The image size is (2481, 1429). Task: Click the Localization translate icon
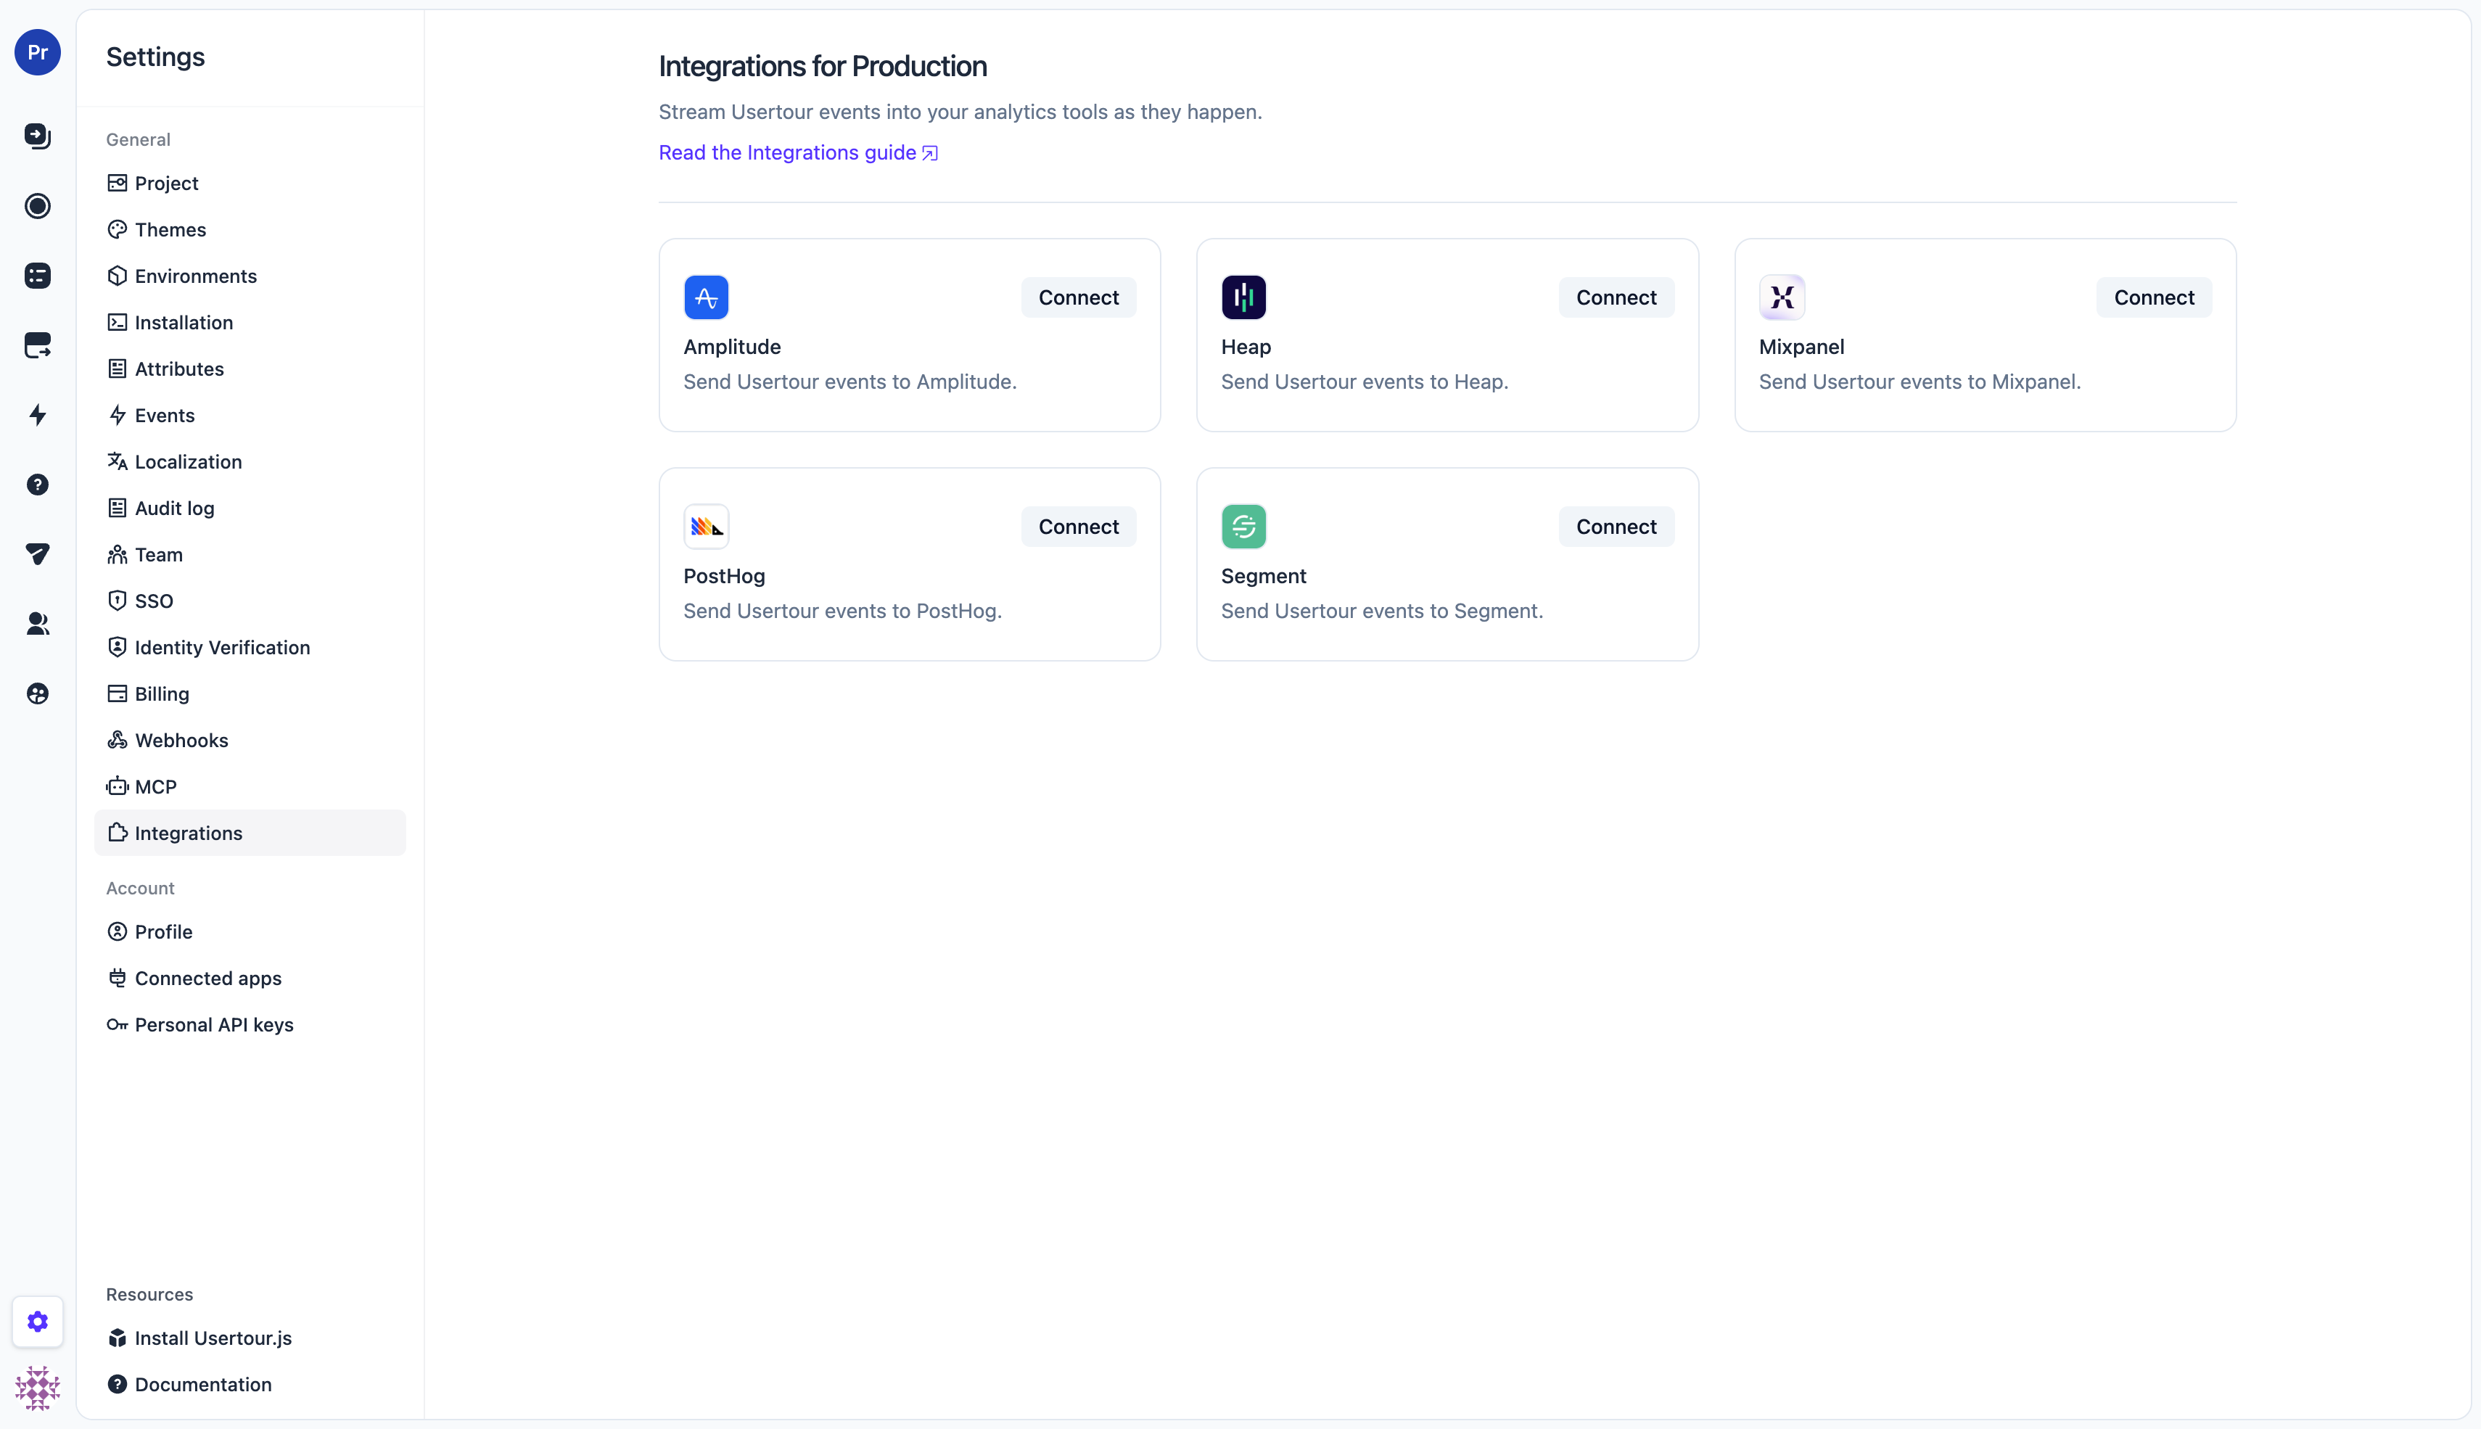tap(117, 461)
